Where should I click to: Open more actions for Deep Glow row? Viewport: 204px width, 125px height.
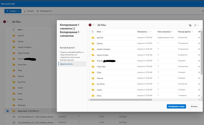pyautogui.click(x=53, y=111)
